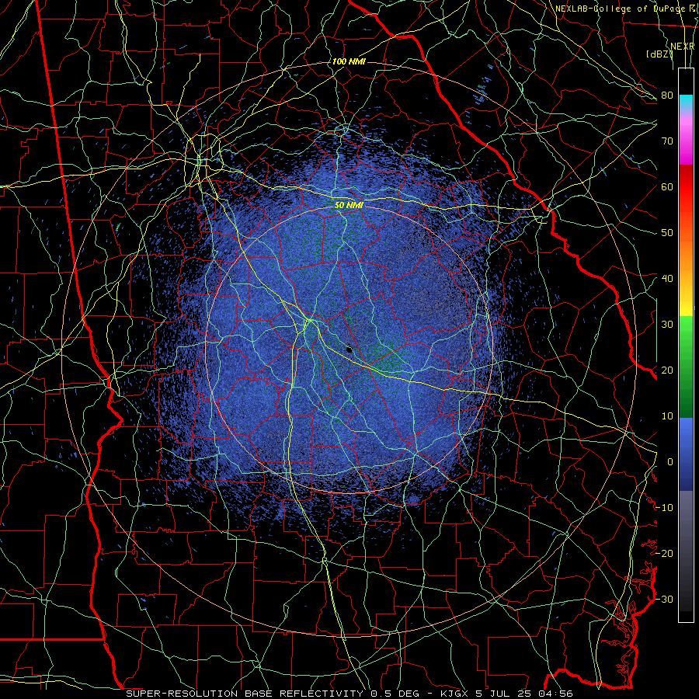Click the 0 value on the dBZ scale

pyautogui.click(x=670, y=462)
